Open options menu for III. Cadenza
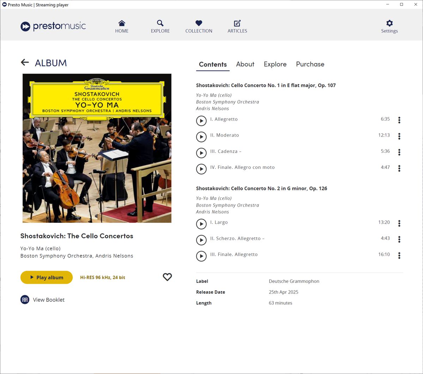Viewport: 423px width, 374px height. [x=399, y=152]
